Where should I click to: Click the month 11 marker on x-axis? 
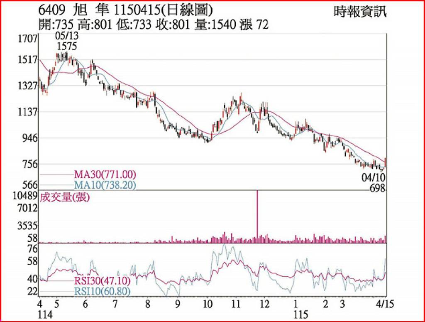[x=236, y=303]
